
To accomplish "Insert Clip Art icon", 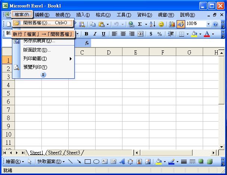I will pyautogui.click(x=139, y=162).
